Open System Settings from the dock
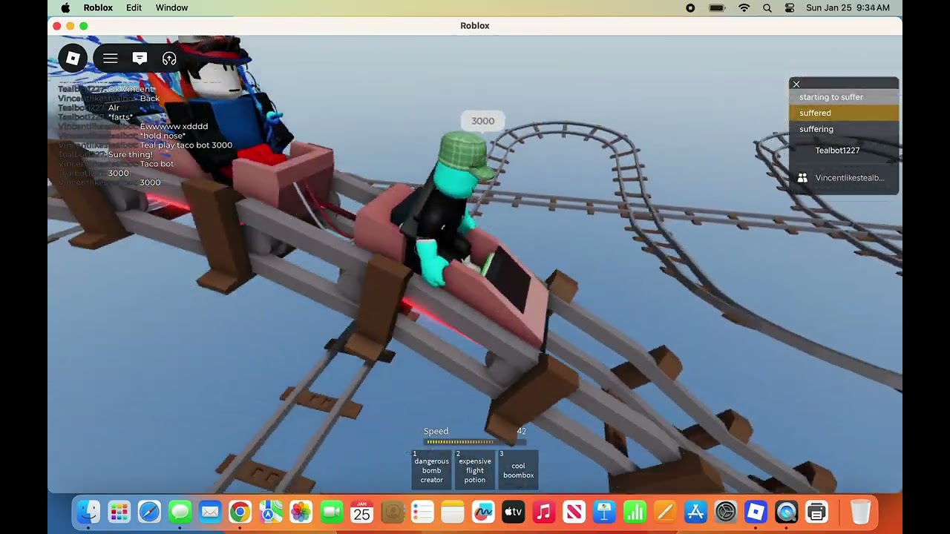This screenshot has width=950, height=534. [x=725, y=512]
